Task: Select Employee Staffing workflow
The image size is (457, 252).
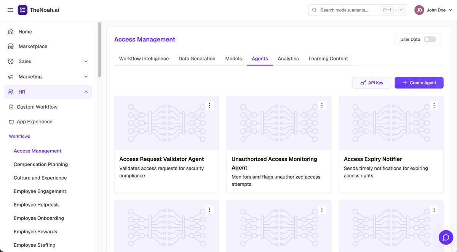Action: coord(35,245)
